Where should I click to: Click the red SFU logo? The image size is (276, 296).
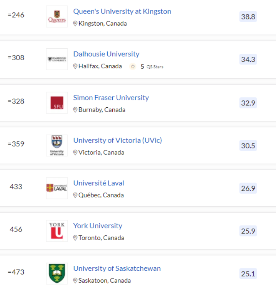(57, 103)
